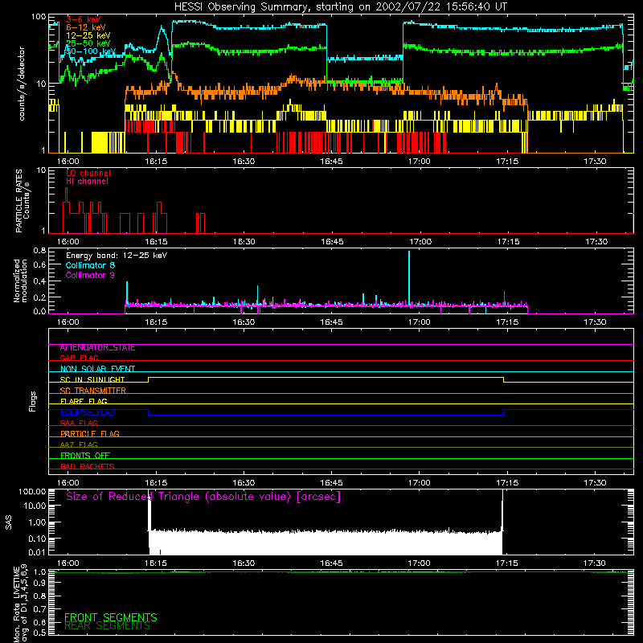Click the 17:30 tick label under particle rates panel

click(596, 242)
